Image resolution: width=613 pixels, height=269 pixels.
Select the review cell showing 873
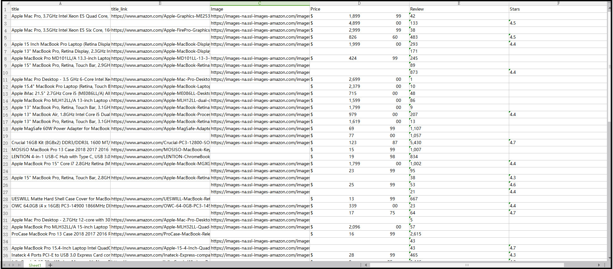tap(459, 73)
